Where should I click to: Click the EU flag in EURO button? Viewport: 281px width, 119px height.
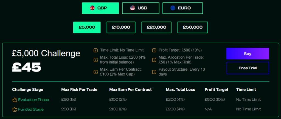coord(173,8)
